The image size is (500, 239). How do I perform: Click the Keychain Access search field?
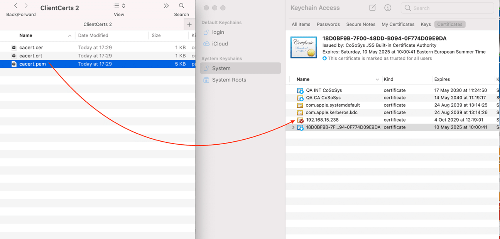pyautogui.click(x=448, y=8)
